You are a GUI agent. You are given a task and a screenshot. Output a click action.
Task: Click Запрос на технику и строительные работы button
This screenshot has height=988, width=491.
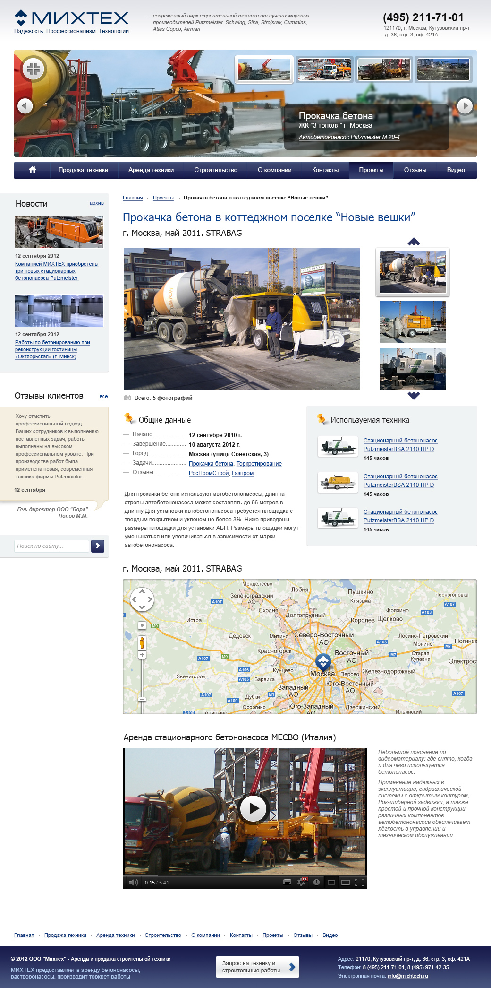[258, 967]
